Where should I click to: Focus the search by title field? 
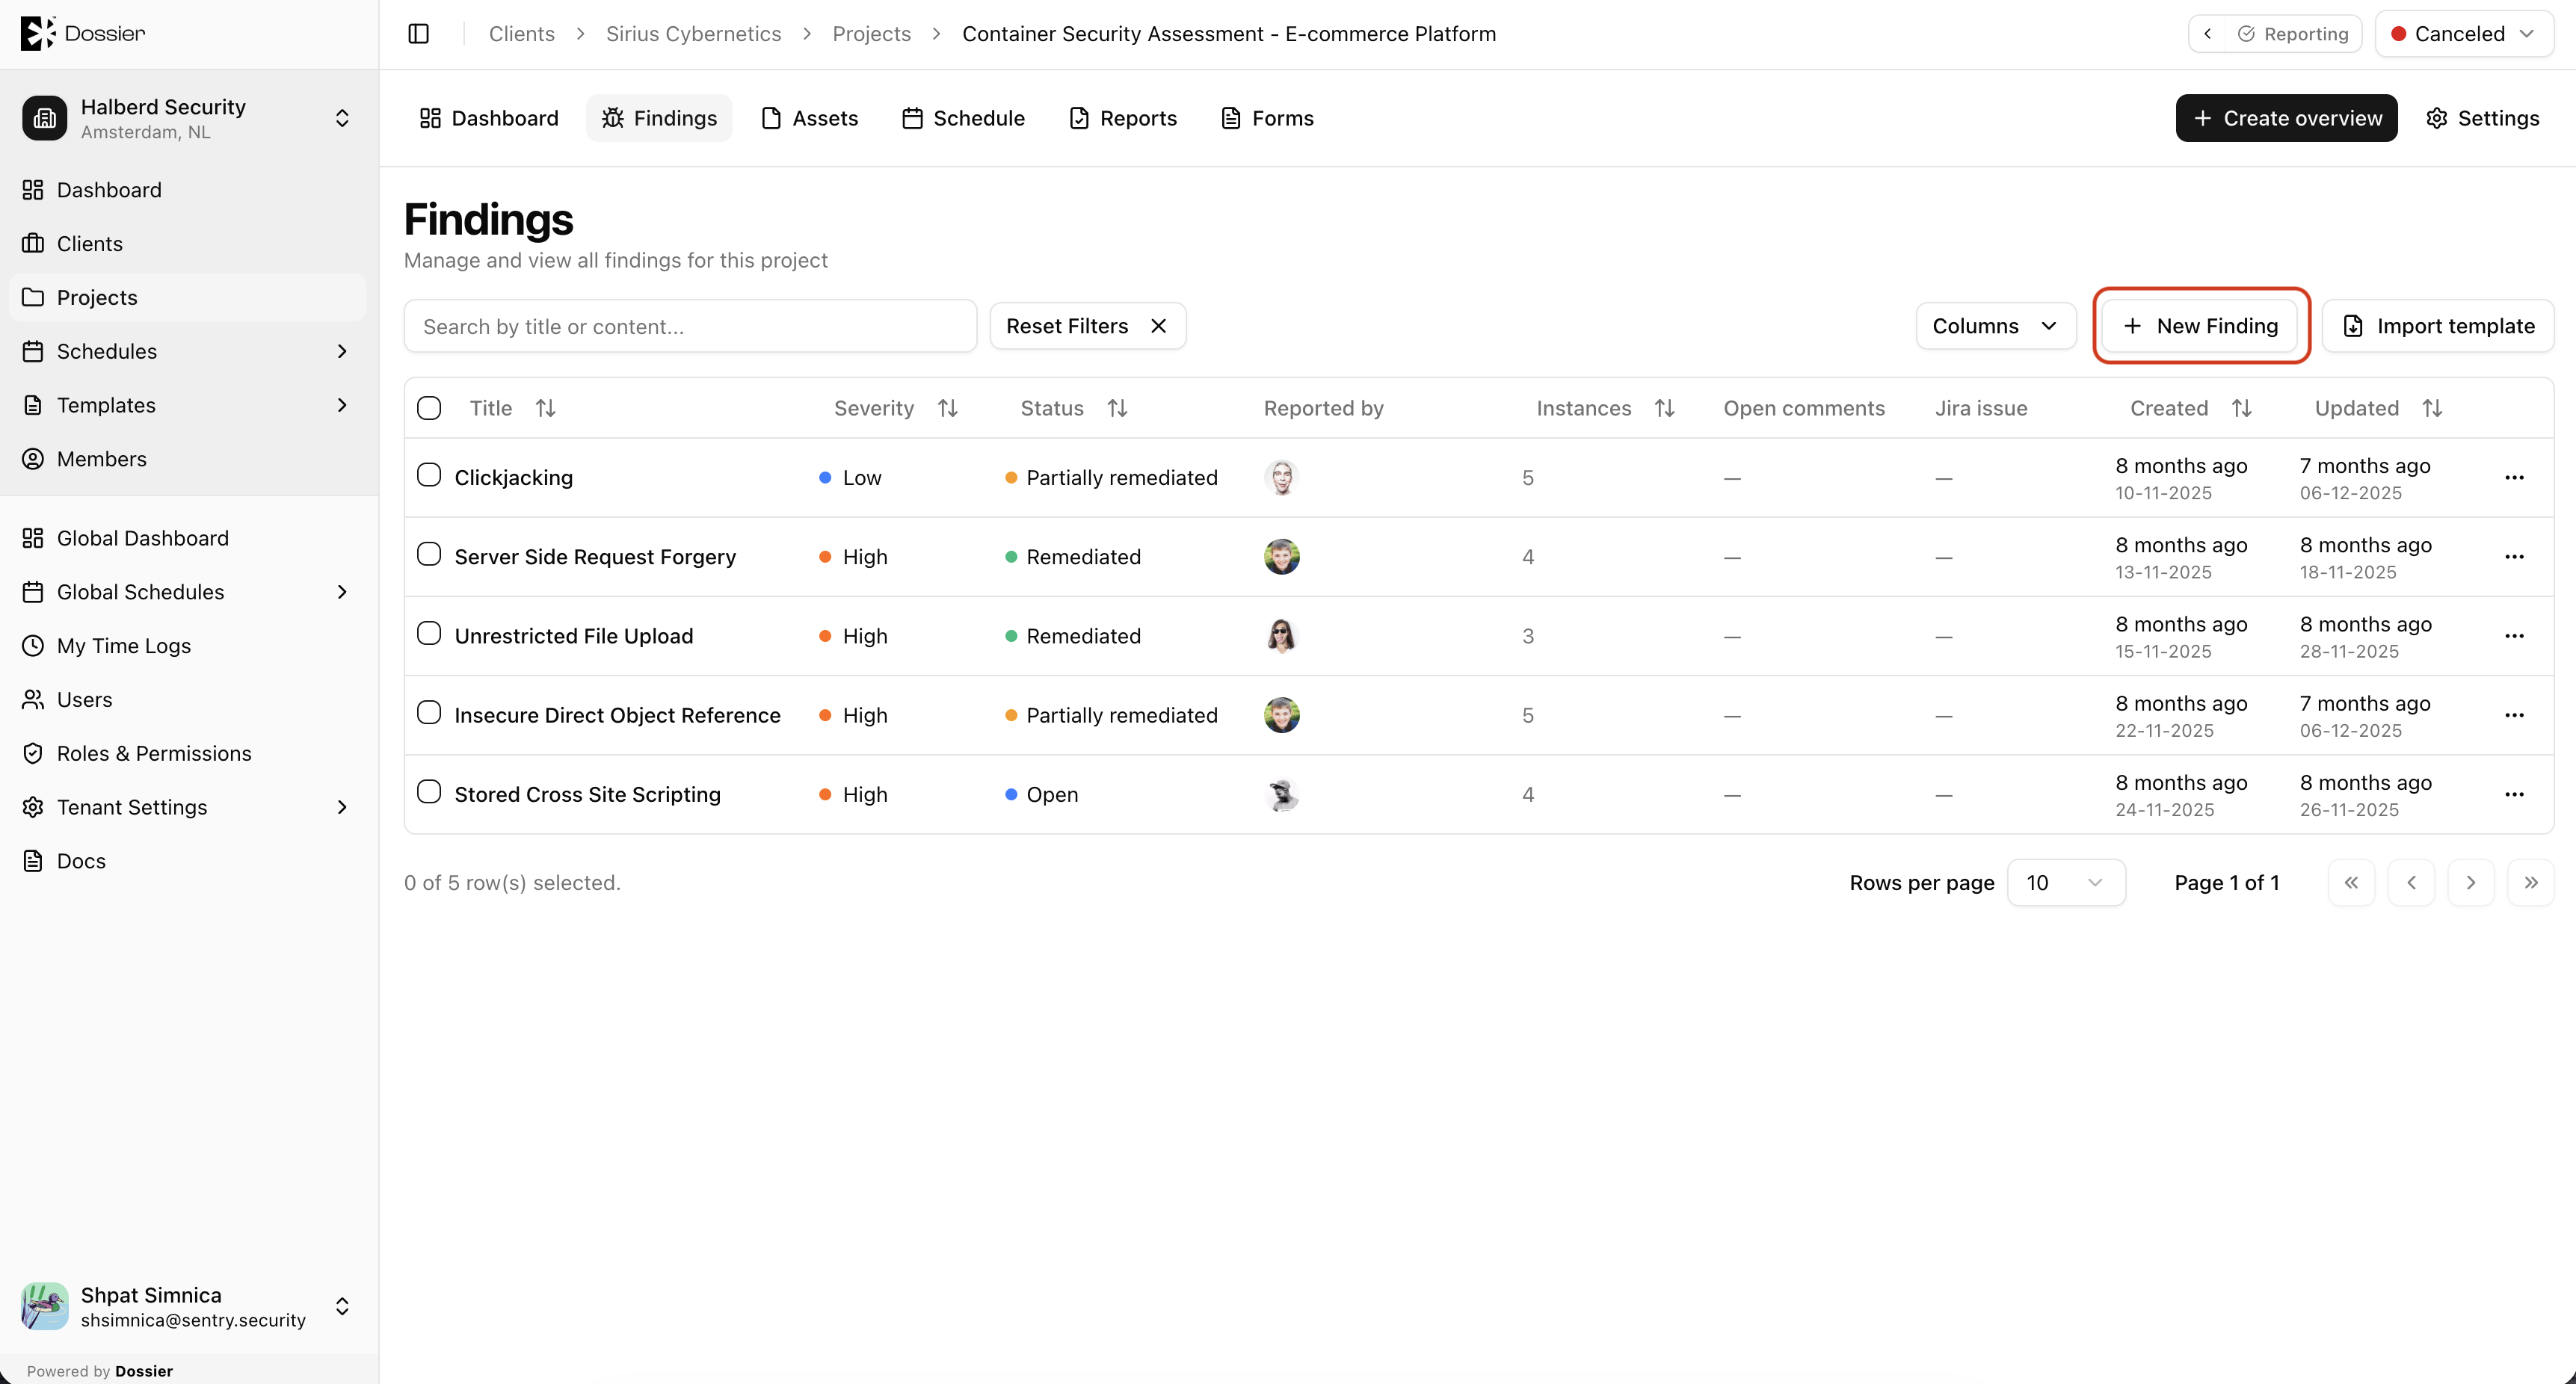(690, 326)
